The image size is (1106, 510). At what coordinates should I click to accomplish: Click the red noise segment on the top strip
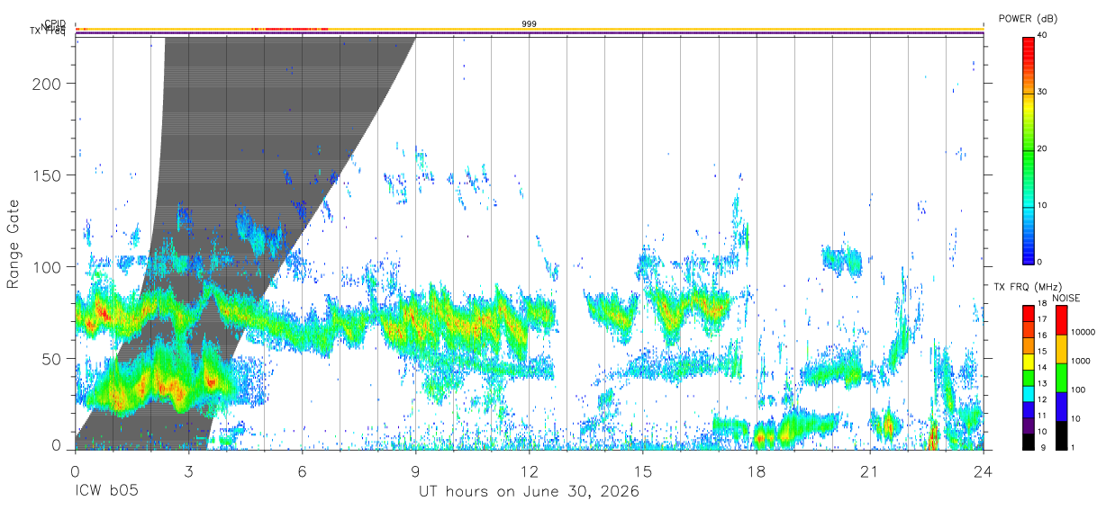coord(290,29)
